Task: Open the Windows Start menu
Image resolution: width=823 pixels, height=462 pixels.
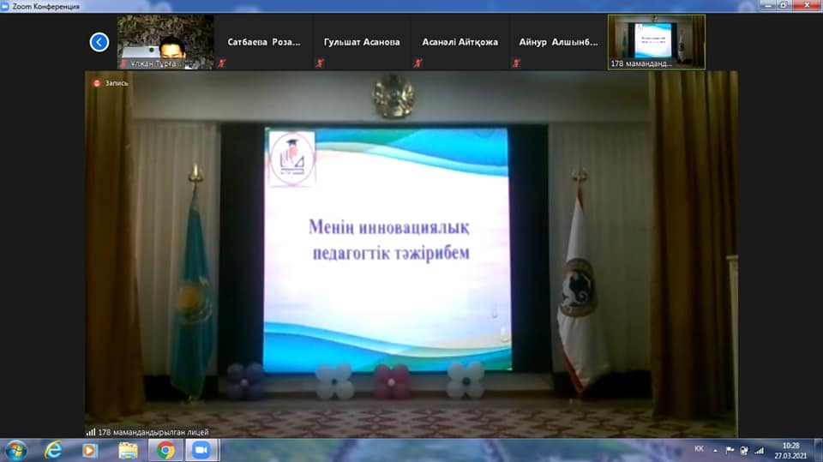Action: 16,450
